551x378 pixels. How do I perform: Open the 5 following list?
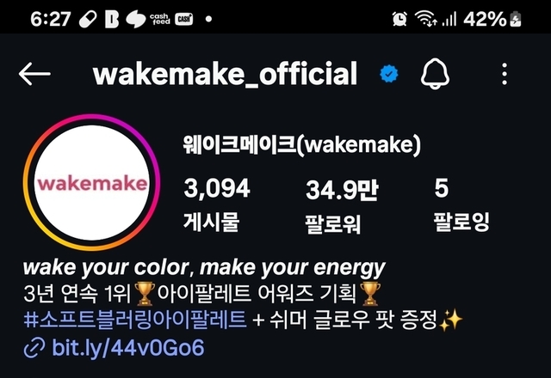coord(461,204)
